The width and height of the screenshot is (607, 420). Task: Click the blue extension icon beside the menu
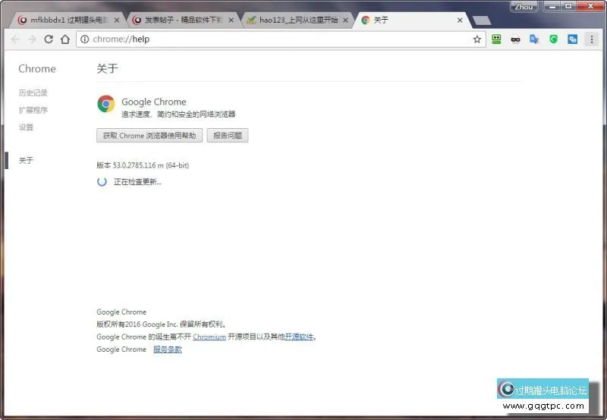coord(573,39)
